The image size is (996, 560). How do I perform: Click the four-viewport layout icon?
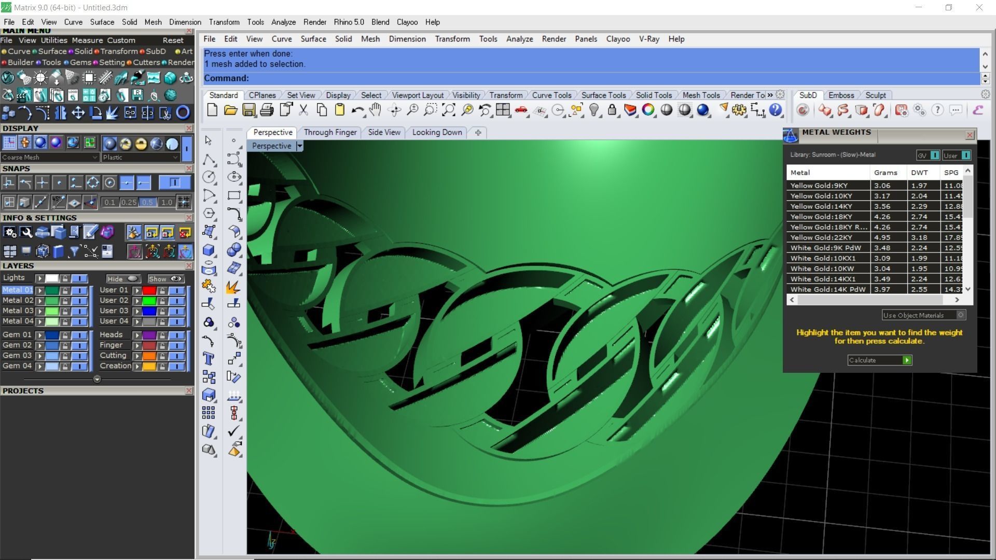click(x=502, y=110)
